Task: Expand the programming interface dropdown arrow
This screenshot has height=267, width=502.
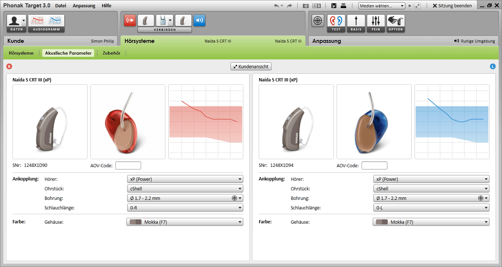Action: [170, 21]
